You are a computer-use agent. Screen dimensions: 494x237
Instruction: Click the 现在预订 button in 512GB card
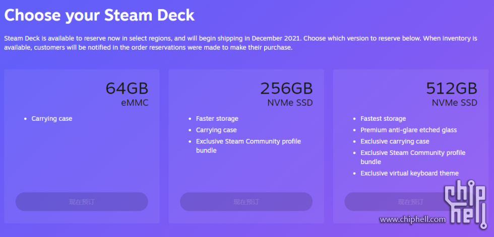click(410, 201)
